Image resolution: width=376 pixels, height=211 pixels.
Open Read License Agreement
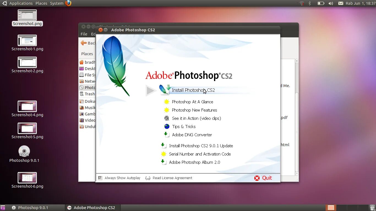pyautogui.click(x=172, y=178)
